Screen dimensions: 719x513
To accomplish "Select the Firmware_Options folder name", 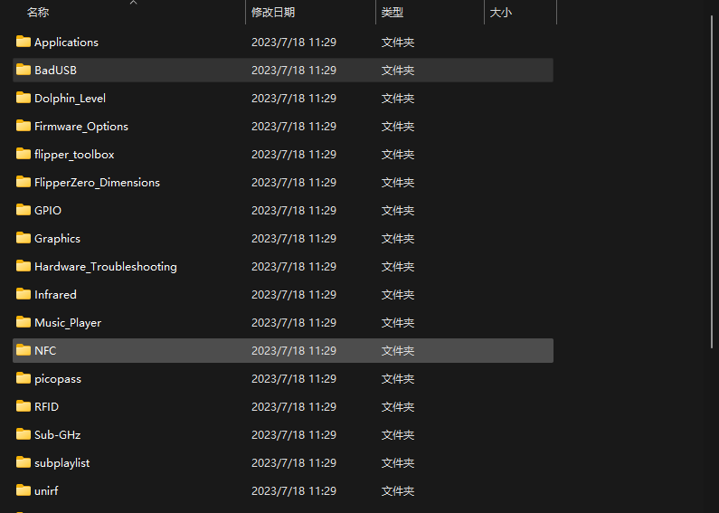I will (x=81, y=126).
